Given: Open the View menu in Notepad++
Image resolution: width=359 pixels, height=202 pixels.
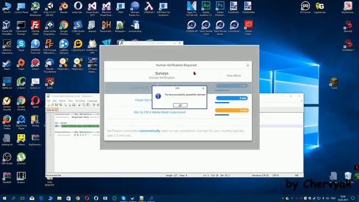Looking at the screenshot, I should (x=71, y=101).
